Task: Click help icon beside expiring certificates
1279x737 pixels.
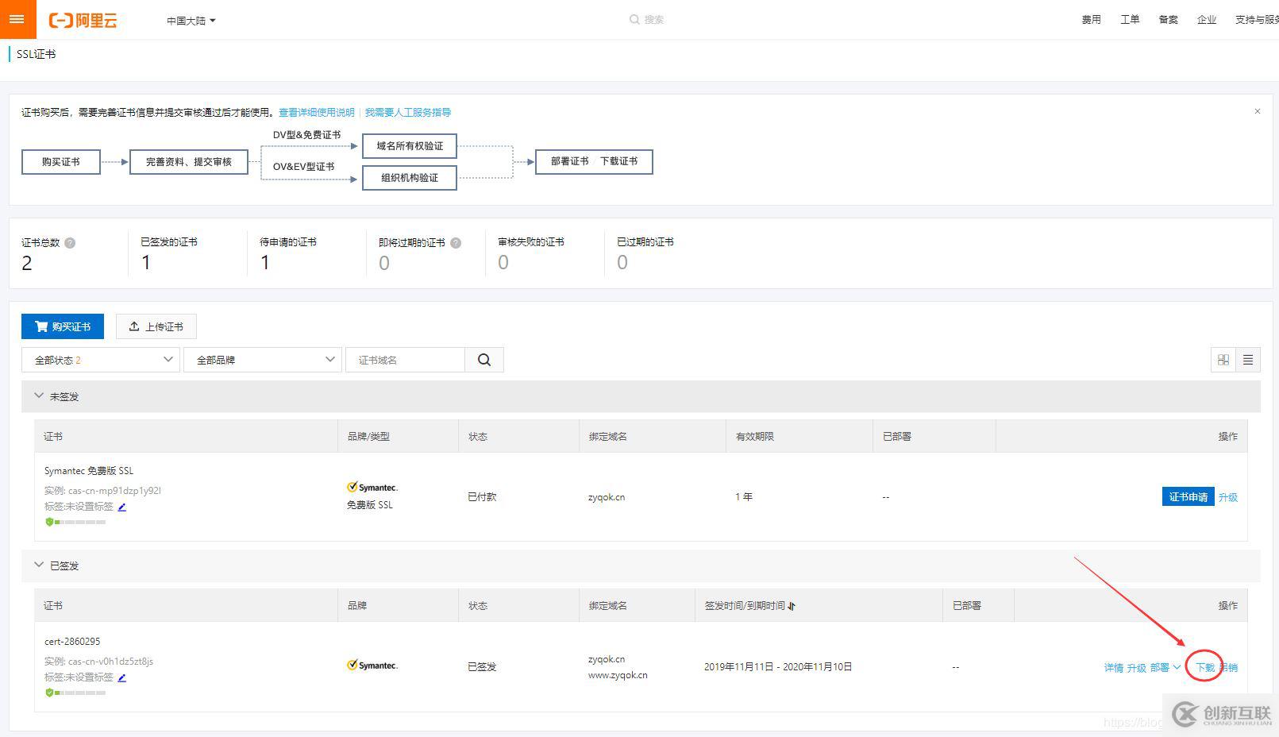Action: pyautogui.click(x=456, y=243)
